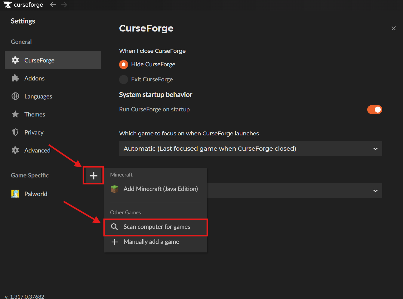The width and height of the screenshot is (403, 299).
Task: Choose Manually add a game
Action: (x=155, y=242)
